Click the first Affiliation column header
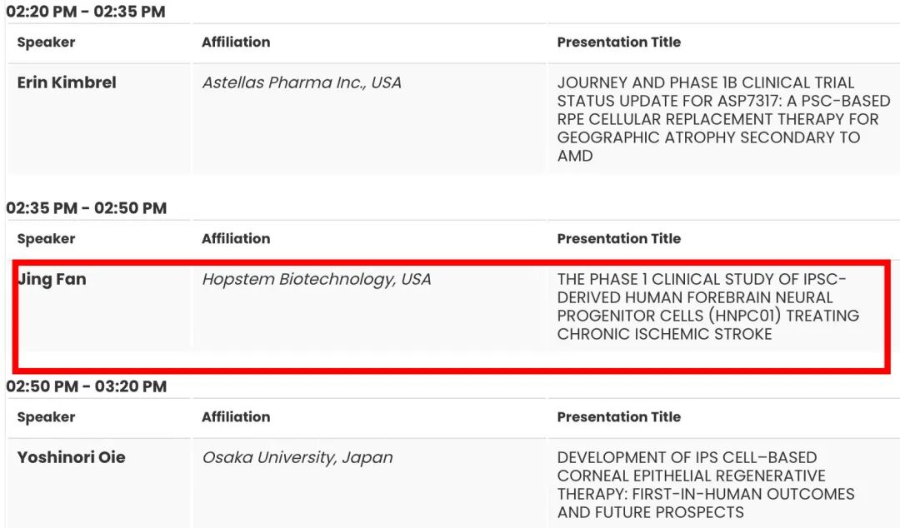The height and width of the screenshot is (528, 900). [236, 42]
